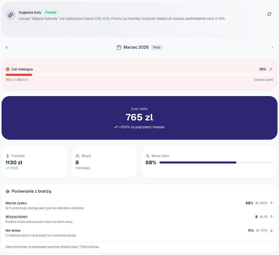Refresh the Koly suggestion

pyautogui.click(x=269, y=14)
